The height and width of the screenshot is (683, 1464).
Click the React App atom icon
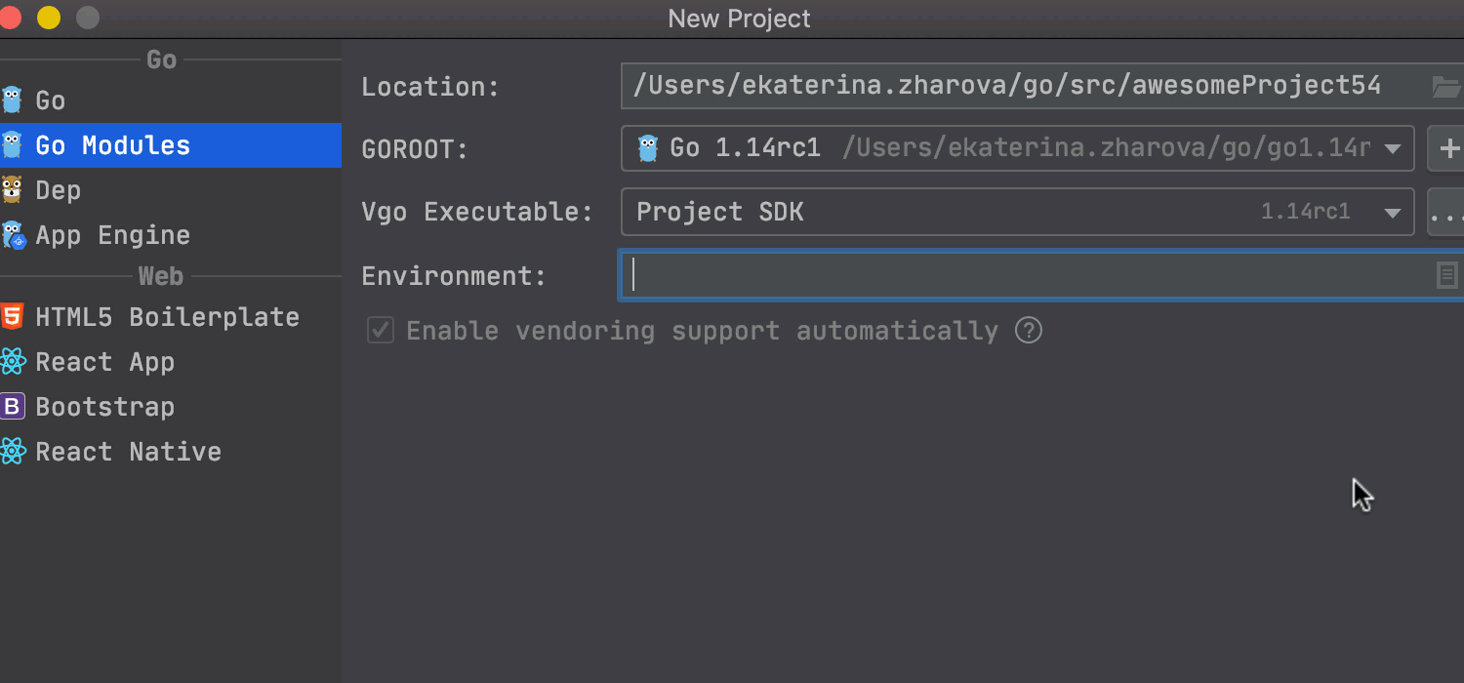click(x=12, y=361)
